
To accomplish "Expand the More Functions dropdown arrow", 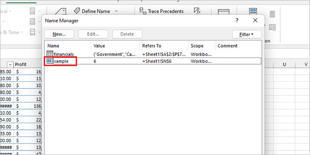I will pos(39,32).
